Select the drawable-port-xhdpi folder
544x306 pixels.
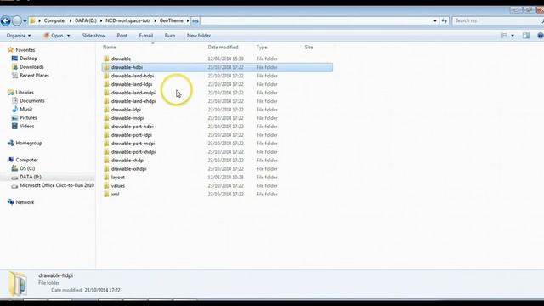[x=133, y=152]
